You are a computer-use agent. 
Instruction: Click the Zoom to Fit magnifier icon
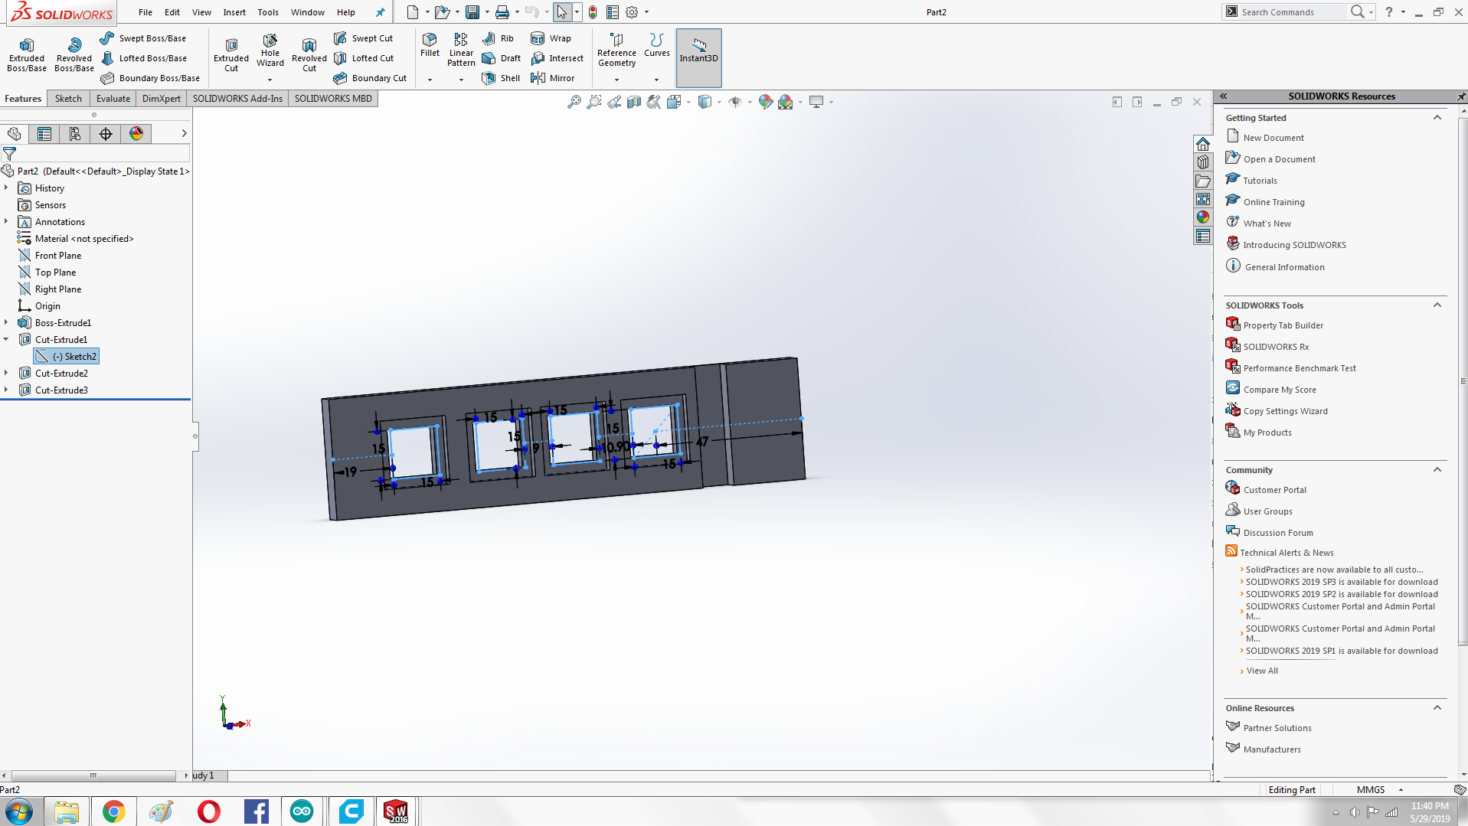click(574, 102)
